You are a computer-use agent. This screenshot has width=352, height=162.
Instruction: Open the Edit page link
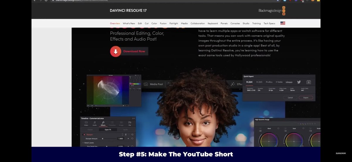(x=140, y=23)
